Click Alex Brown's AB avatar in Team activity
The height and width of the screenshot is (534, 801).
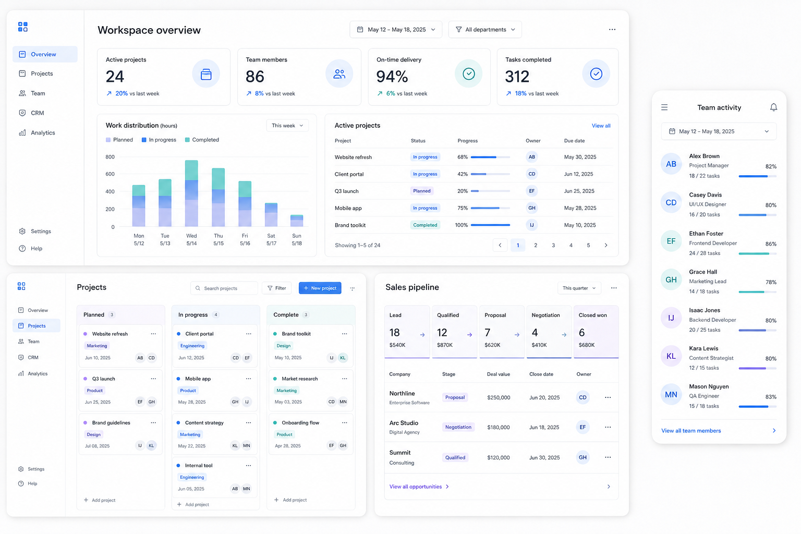coord(671,164)
